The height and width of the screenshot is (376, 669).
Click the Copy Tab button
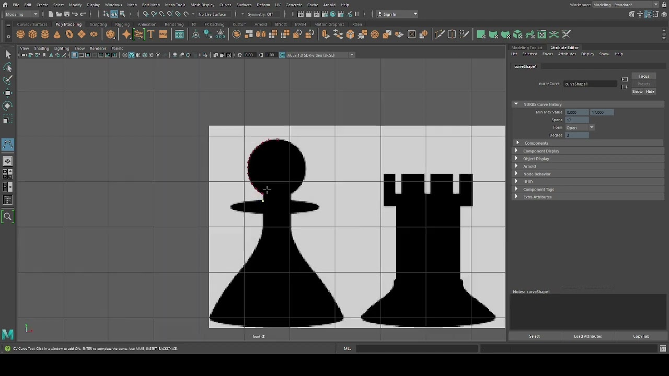tap(641, 336)
